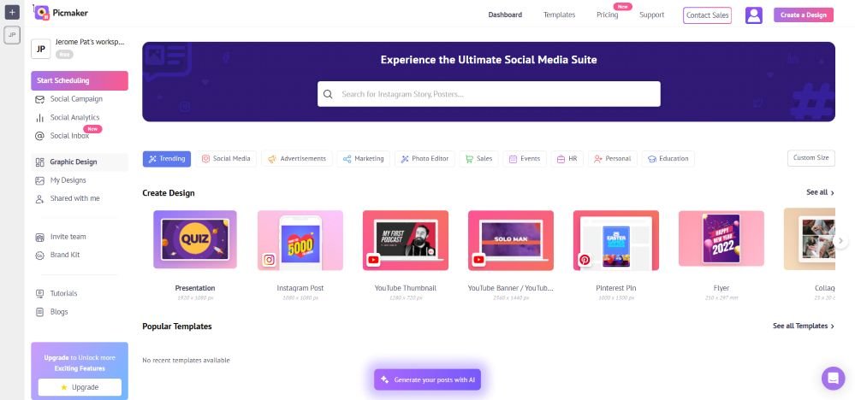This screenshot has height=400, width=855.
Task: Select the Photo Editor category tab
Action: 425,159
